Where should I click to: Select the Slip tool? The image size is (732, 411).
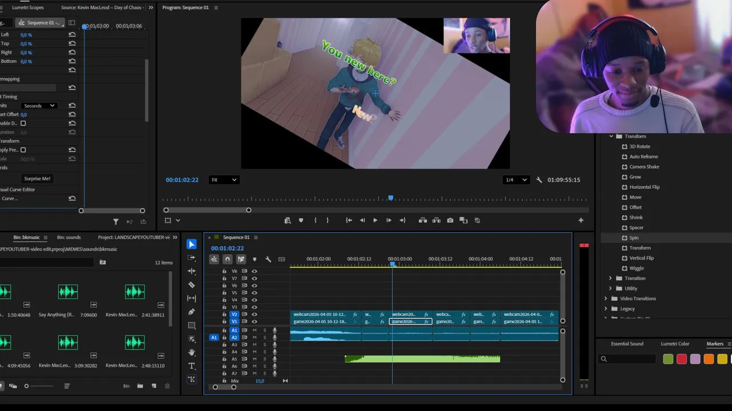[x=192, y=298]
